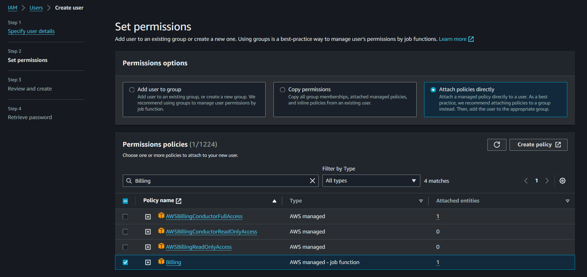This screenshot has height=277, width=587.
Task: Check AWSBillingConductorFullAccess policy checkbox
Action: [x=125, y=216]
